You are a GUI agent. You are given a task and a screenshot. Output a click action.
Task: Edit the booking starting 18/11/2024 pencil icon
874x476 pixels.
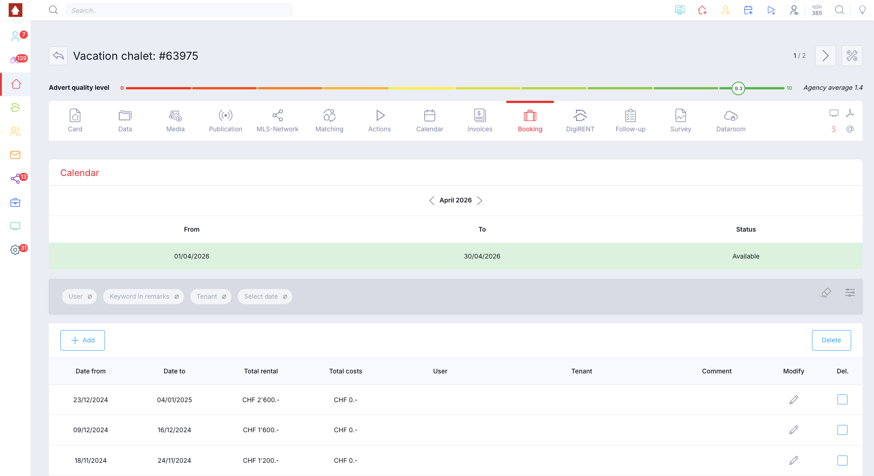(794, 460)
